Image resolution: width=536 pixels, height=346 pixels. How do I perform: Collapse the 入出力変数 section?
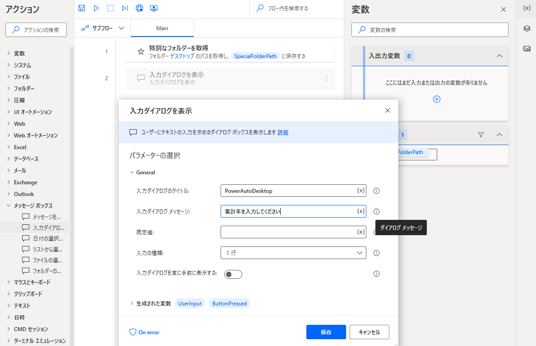(x=499, y=55)
